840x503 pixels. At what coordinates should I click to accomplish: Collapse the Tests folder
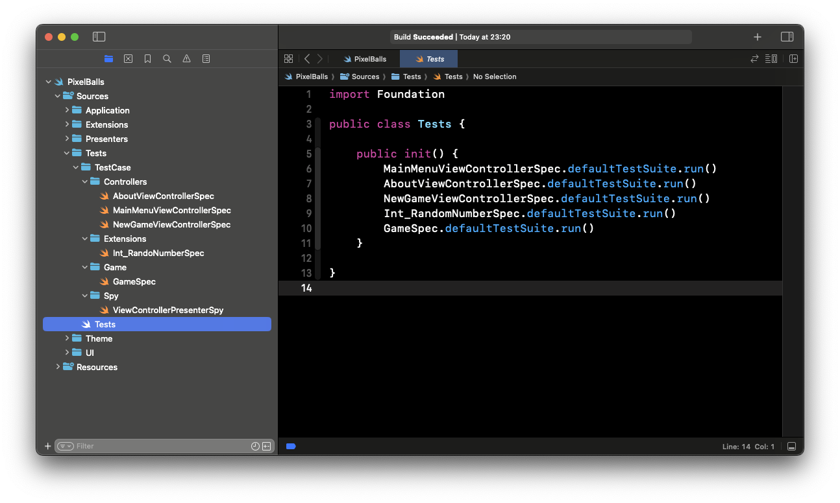(x=67, y=153)
